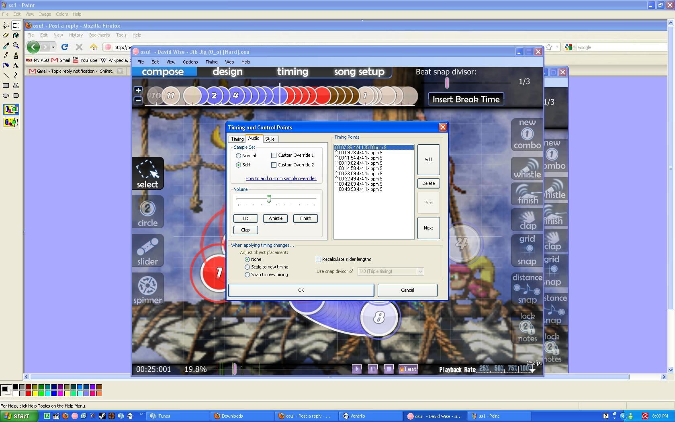Choose the straight Line tool

tap(6, 76)
